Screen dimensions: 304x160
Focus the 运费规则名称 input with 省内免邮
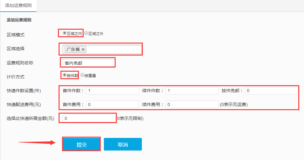coord(88,63)
